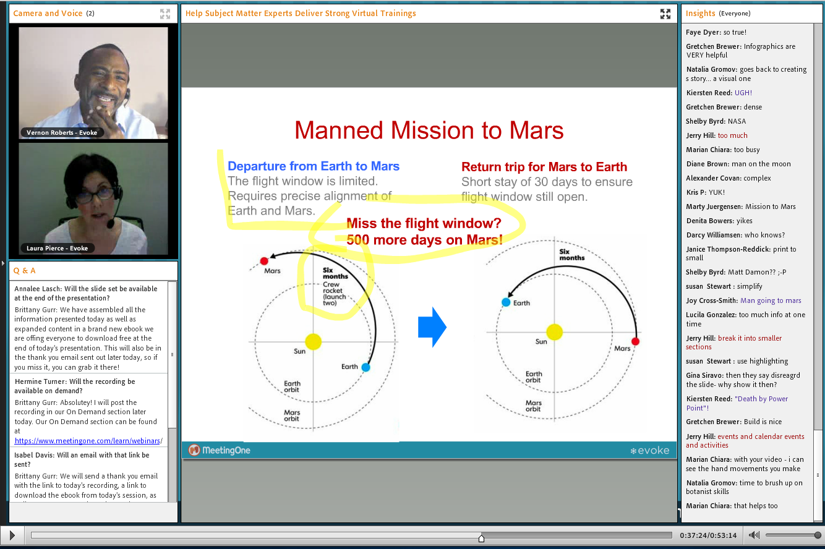Click the playhead marker on the seek bar
825x549 pixels.
(x=481, y=537)
